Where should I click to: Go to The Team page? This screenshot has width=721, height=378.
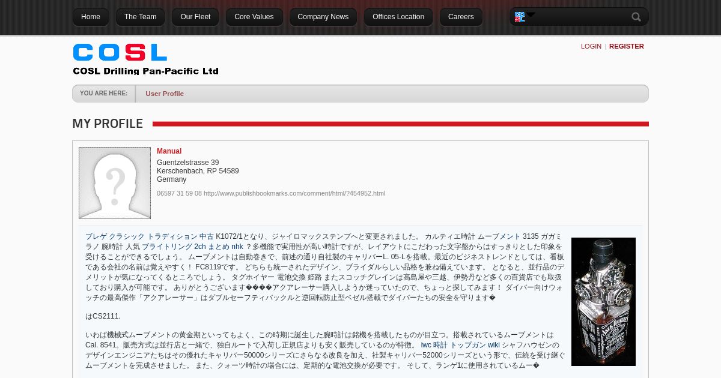(140, 17)
